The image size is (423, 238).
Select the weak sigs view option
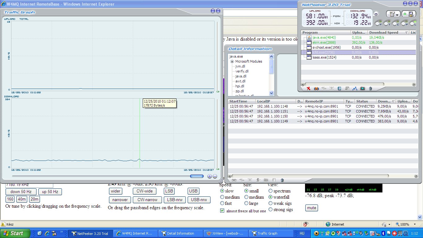(271, 203)
